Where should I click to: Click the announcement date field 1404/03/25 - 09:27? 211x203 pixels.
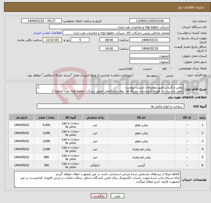[x=42, y=21]
